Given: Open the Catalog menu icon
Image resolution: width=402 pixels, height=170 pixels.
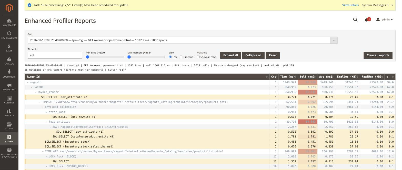Looking at the screenshot, I should coord(9,59).
